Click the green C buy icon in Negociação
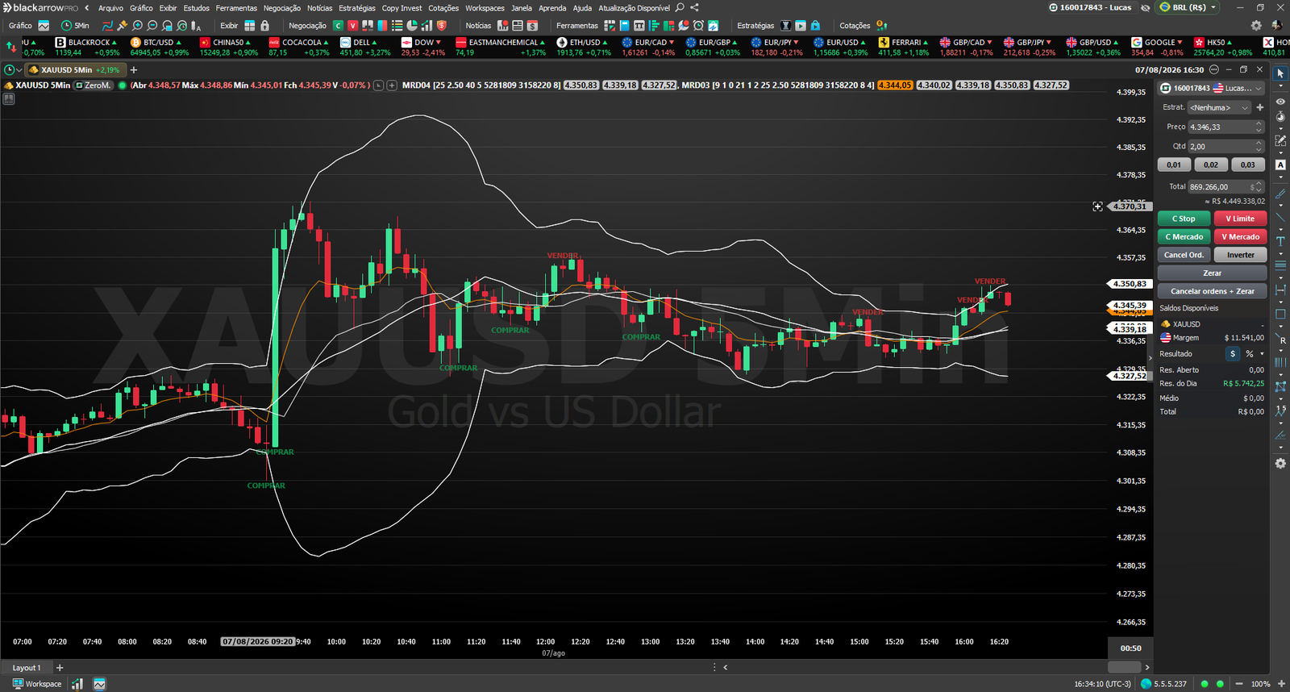Viewport: 1290px width, 692px height. (x=338, y=26)
